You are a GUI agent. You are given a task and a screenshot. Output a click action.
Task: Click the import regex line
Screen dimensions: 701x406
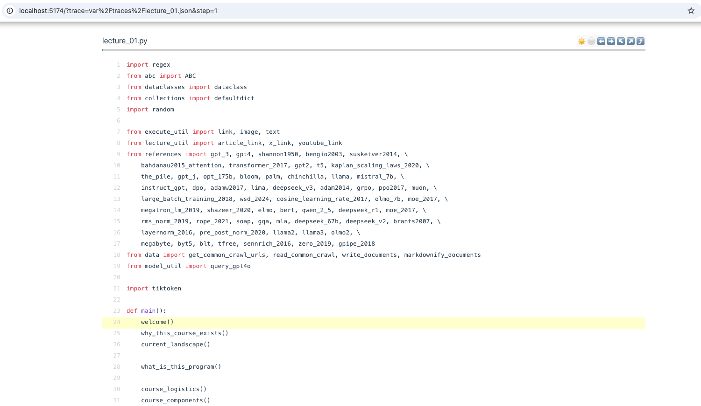coord(149,65)
